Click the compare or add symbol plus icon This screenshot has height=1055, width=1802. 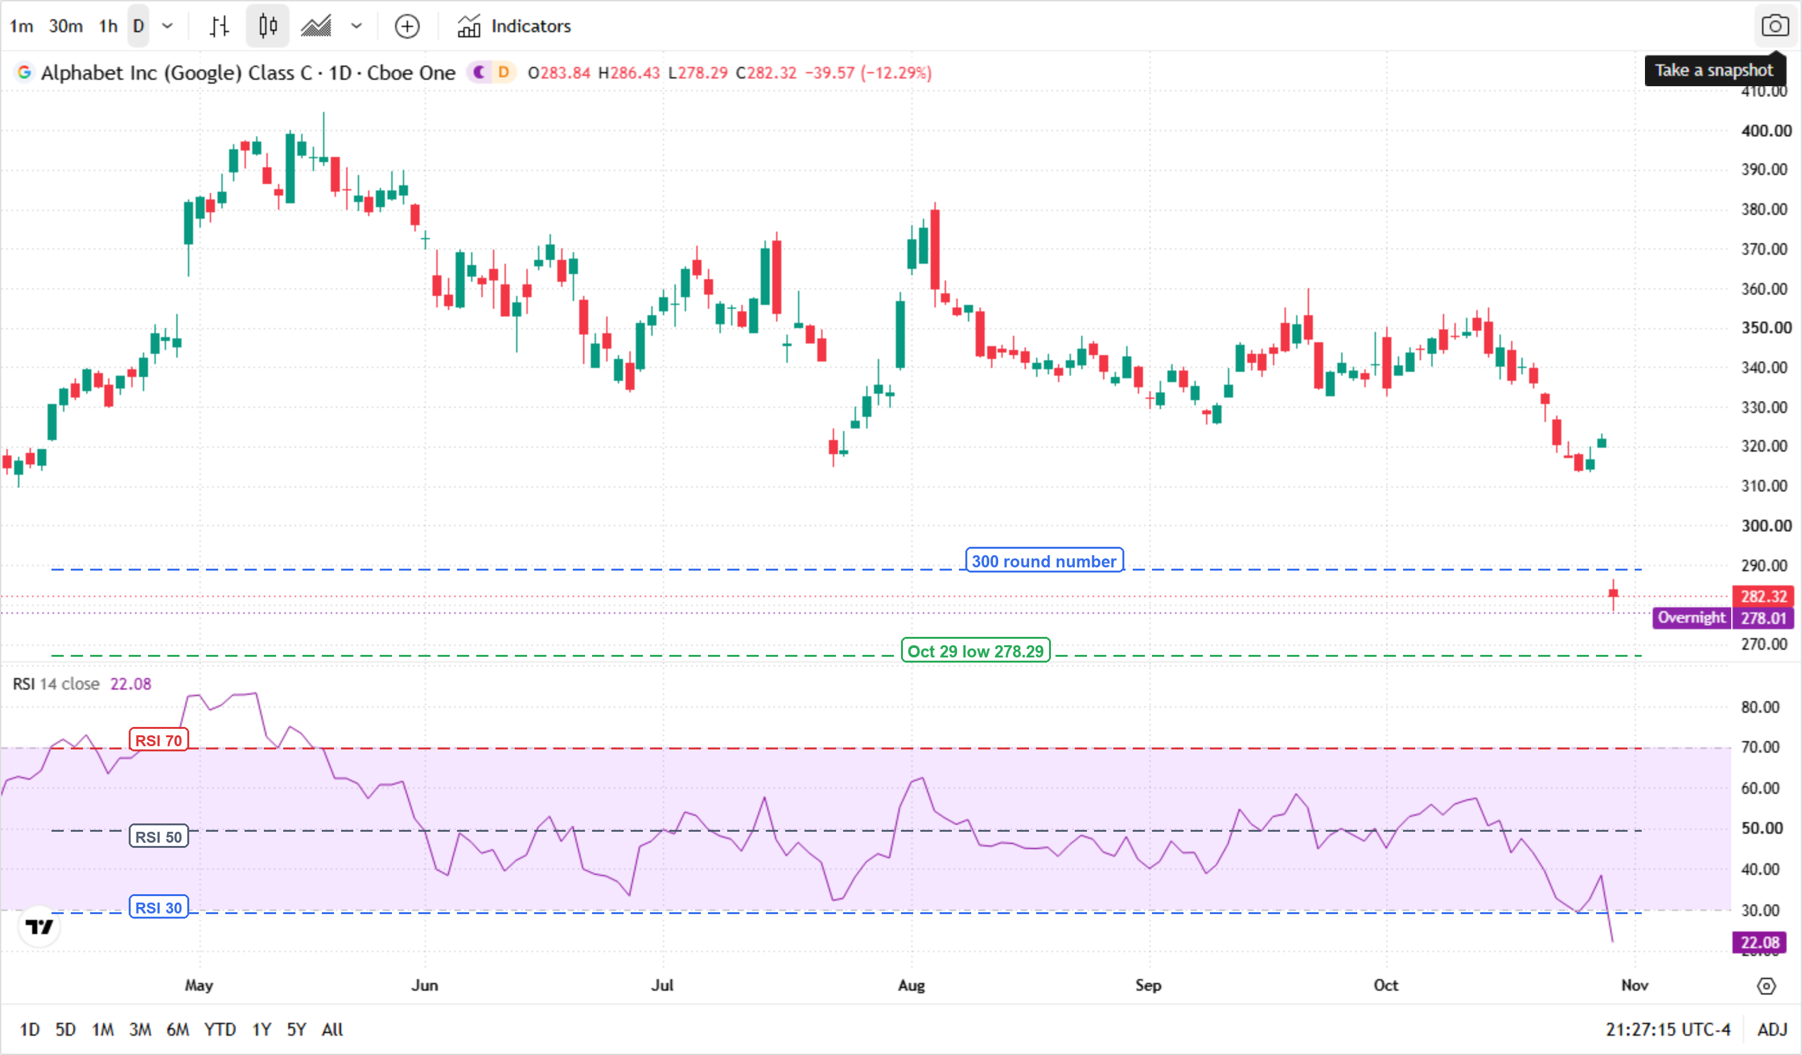click(407, 26)
